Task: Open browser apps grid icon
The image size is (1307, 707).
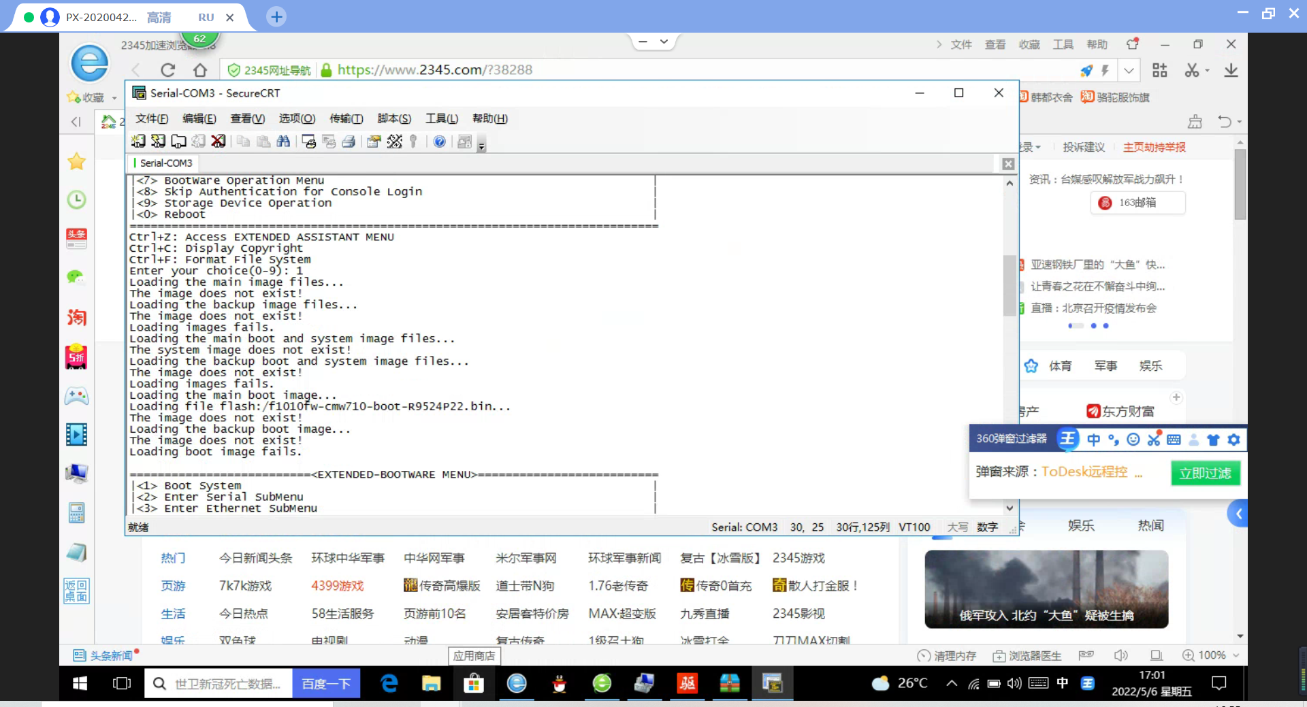Action: 1160,70
